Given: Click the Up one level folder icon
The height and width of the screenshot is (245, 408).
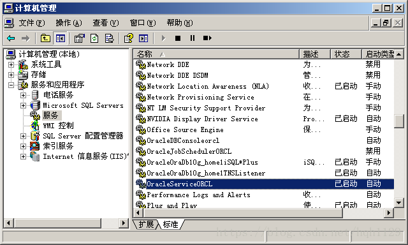Looking at the screenshot, I should pos(45,38).
